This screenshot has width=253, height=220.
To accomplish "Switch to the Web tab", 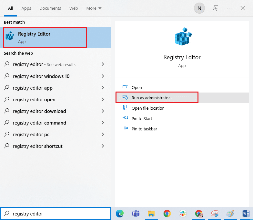I will click(x=74, y=8).
